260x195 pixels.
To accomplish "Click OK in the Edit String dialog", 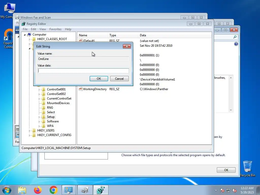I will (99, 79).
